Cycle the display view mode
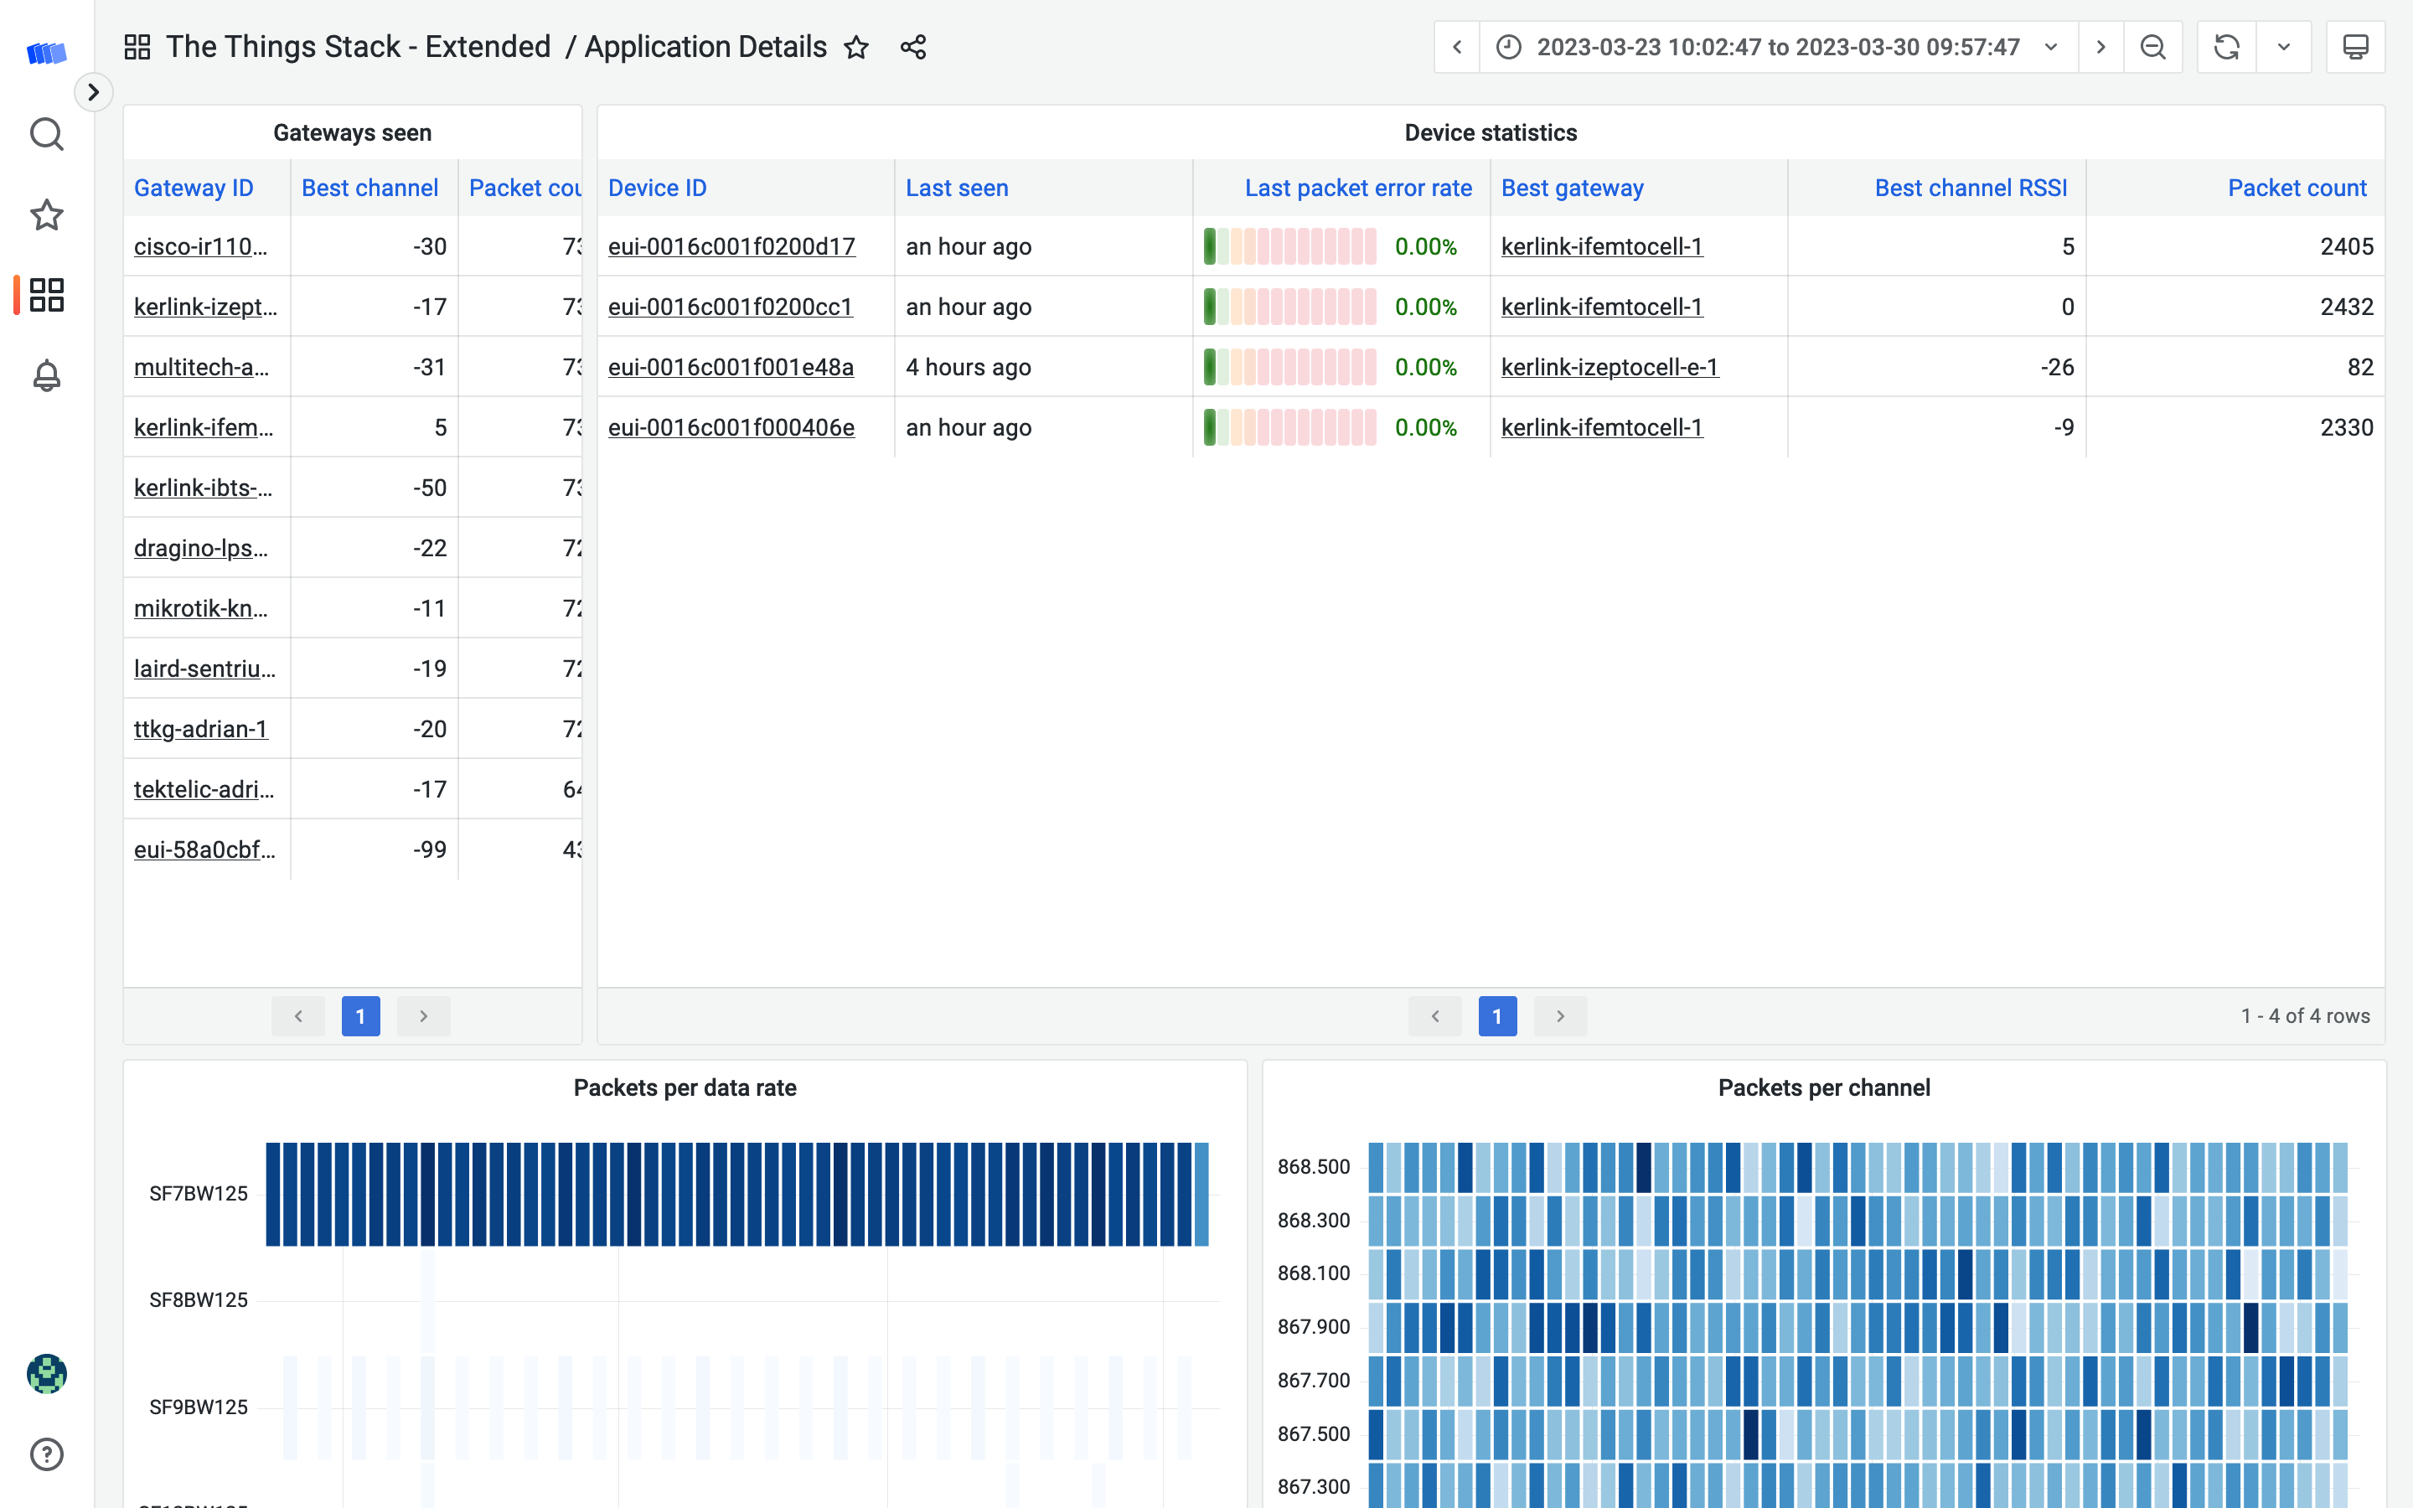 tap(2355, 47)
